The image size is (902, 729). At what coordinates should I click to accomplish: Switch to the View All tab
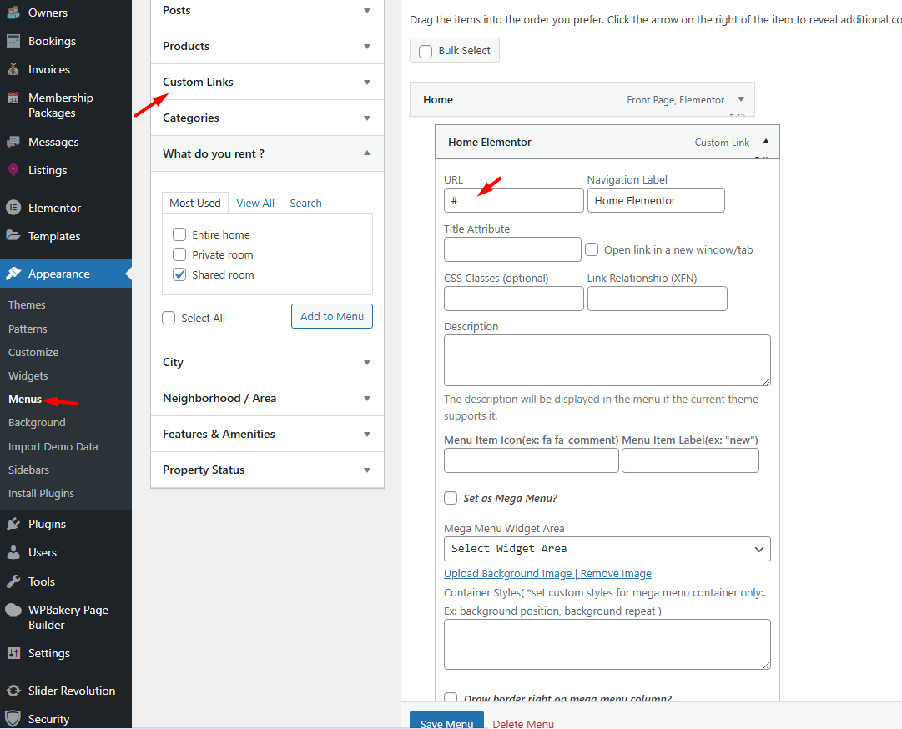tap(255, 203)
